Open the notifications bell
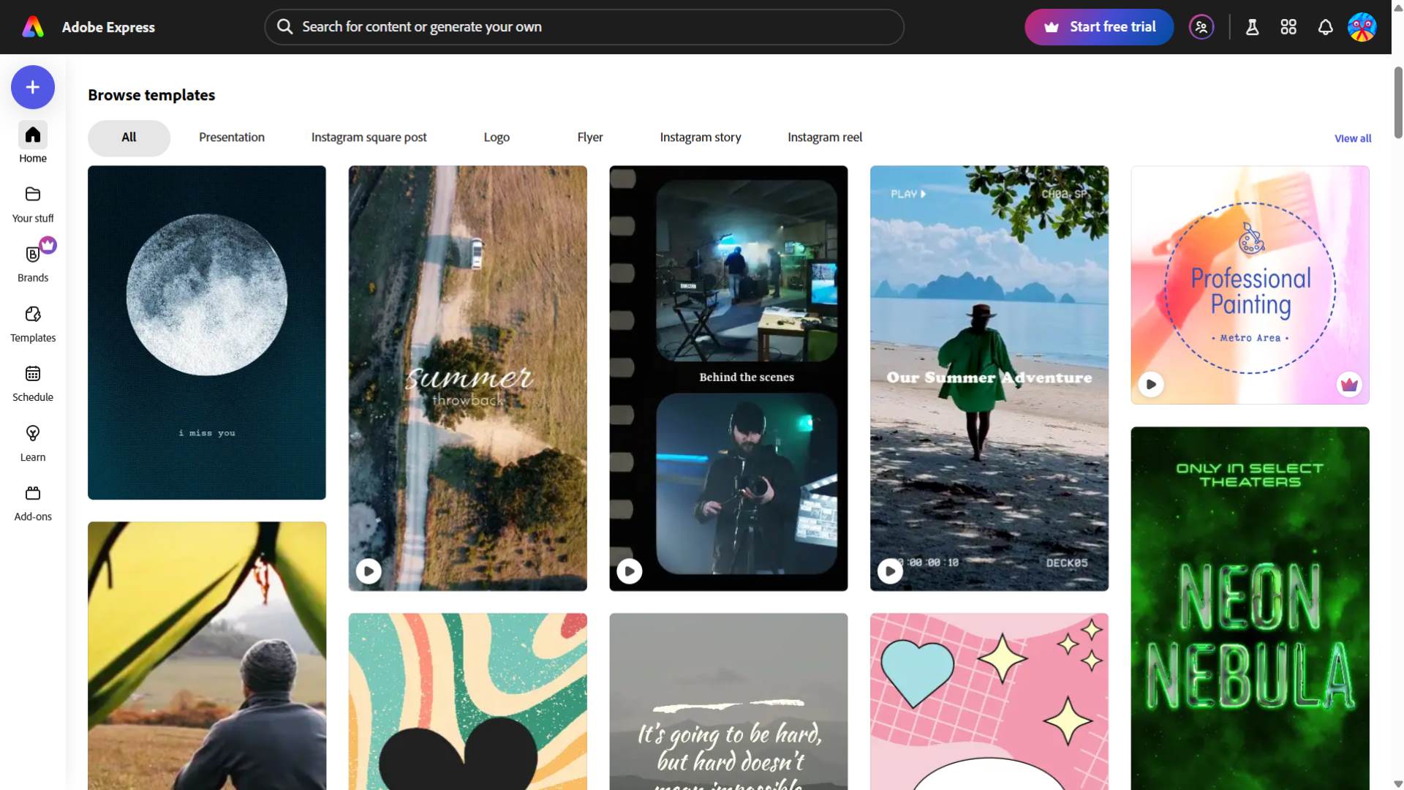 click(1325, 27)
